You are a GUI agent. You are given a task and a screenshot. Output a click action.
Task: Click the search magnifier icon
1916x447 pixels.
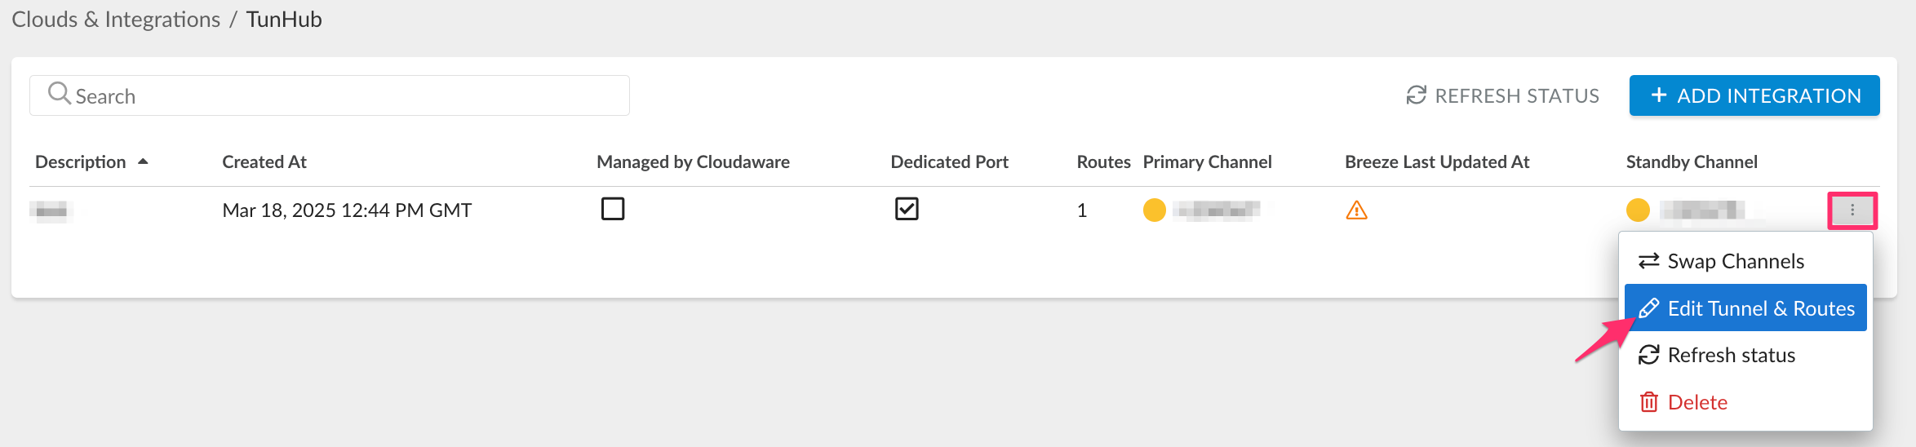59,94
